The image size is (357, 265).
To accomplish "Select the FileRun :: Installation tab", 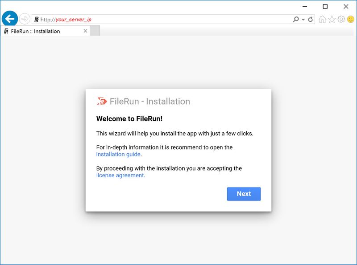I will [45, 31].
